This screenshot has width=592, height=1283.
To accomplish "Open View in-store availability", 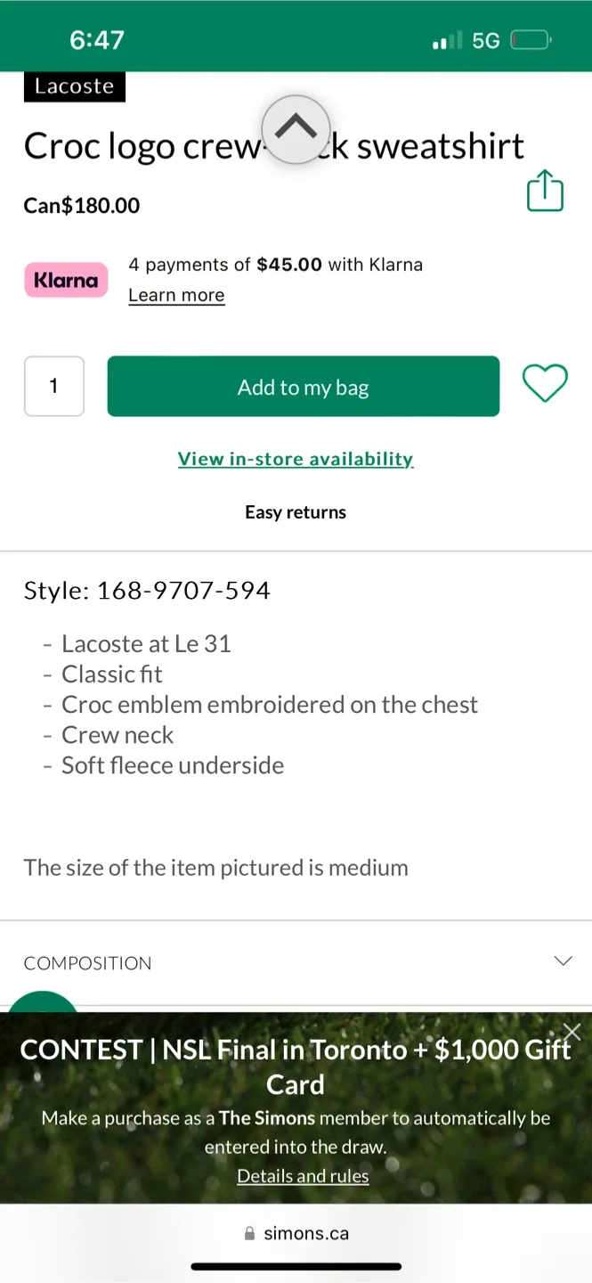I will [x=296, y=458].
